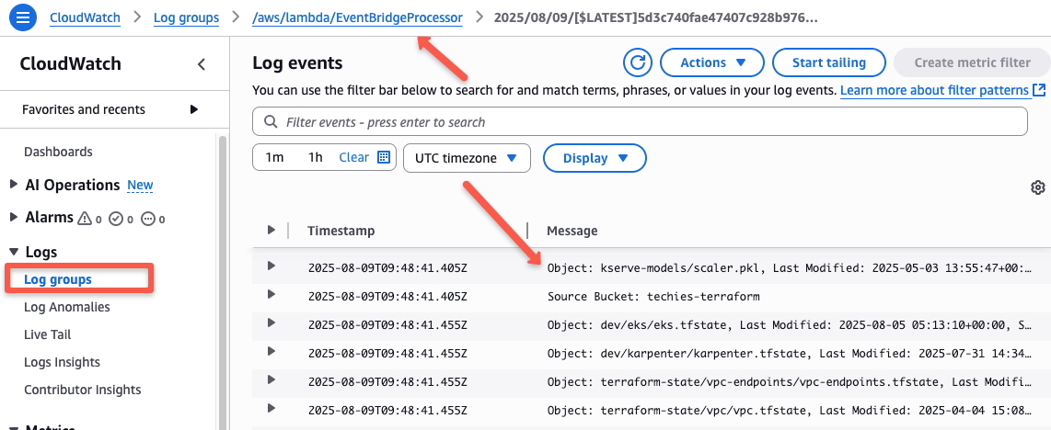Click the New link beside AI Operations
1051x430 pixels.
coord(140,186)
